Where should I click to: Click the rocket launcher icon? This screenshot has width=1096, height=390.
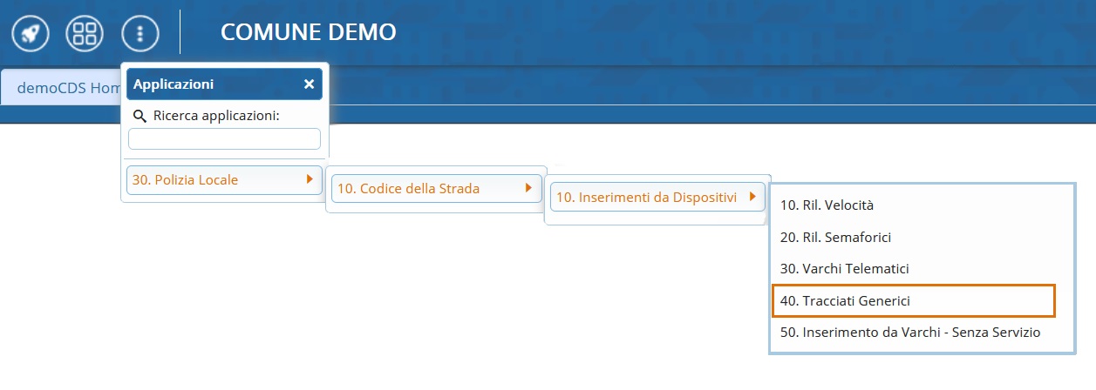(x=30, y=33)
